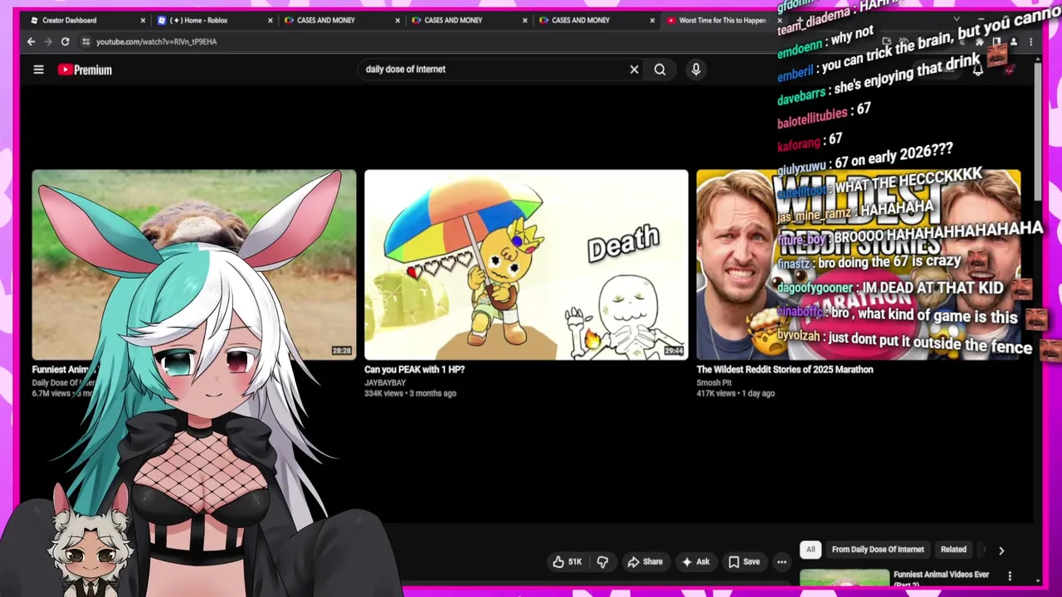Show next filter chips with arrow
Screen dimensions: 1062x597
[x=1001, y=550]
